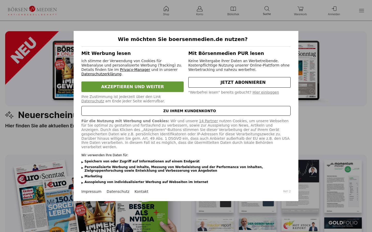
Task: Click Akzeptieren und Weiter button
Action: point(133,87)
